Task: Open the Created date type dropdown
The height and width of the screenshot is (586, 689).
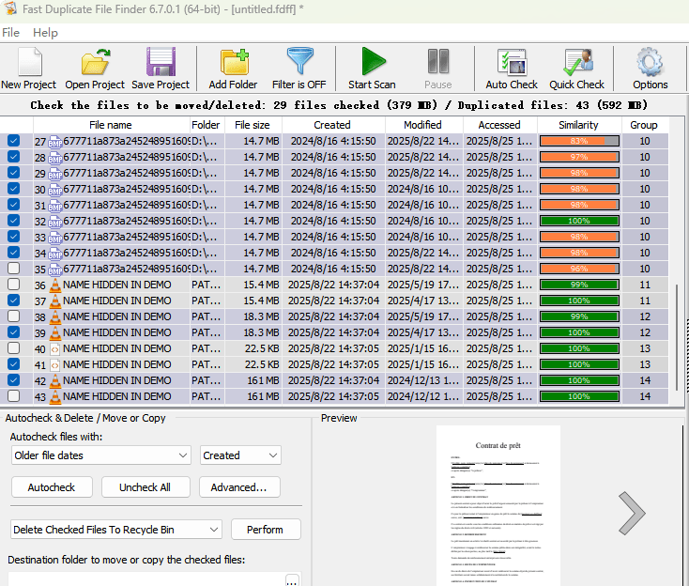Action: 240,455
